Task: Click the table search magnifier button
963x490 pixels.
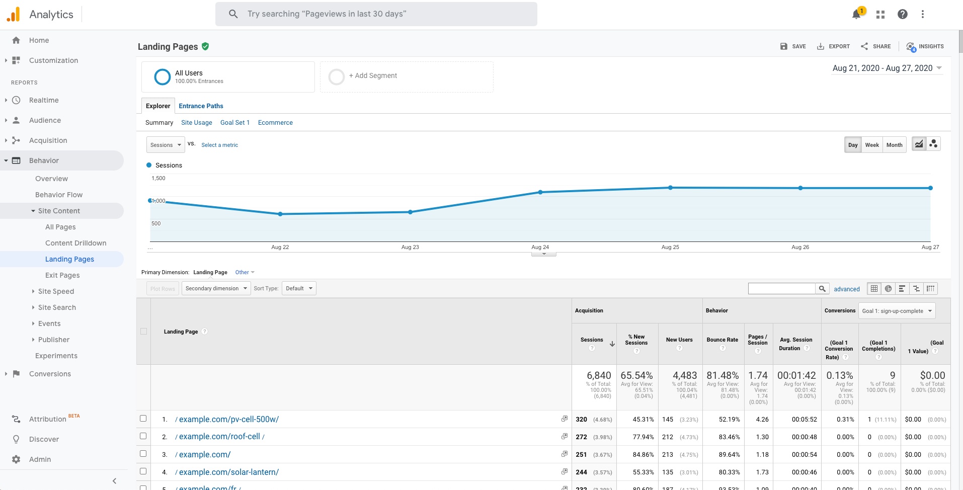Action: tap(822, 289)
